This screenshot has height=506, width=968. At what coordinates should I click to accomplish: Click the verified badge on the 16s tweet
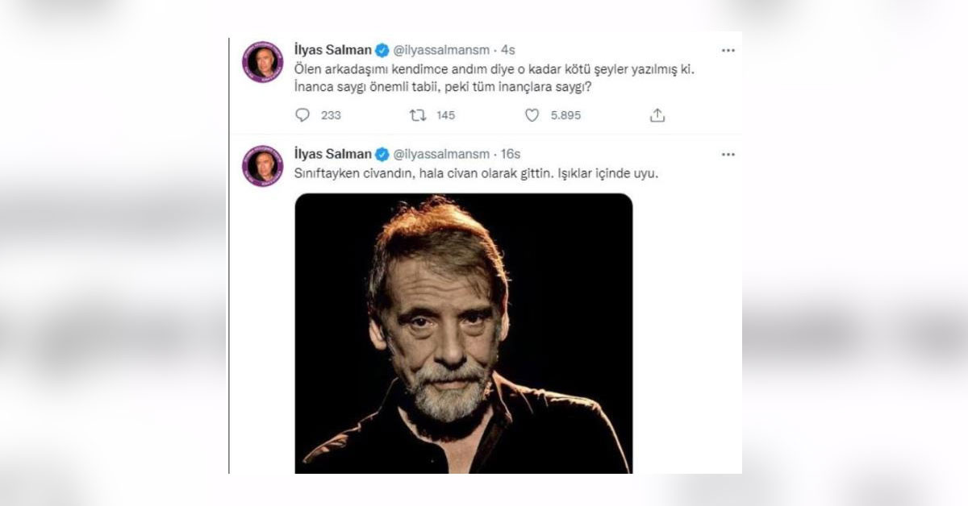click(x=383, y=154)
